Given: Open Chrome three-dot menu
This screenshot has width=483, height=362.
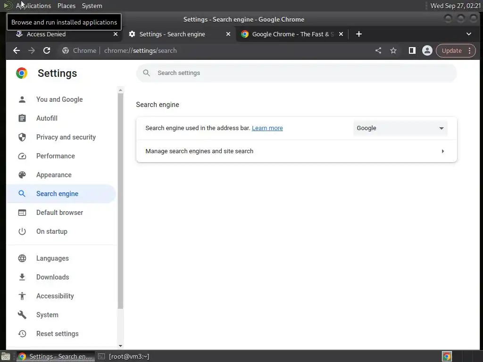Looking at the screenshot, I should (x=470, y=51).
